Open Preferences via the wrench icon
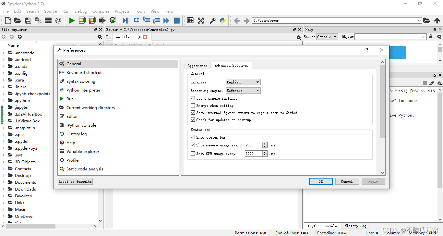443x236 pixels. pos(212,20)
